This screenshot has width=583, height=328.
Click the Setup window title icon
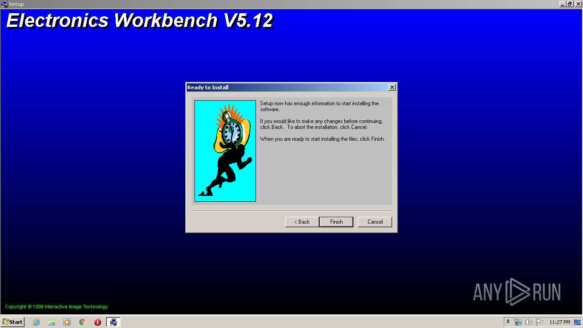pyautogui.click(x=4, y=4)
